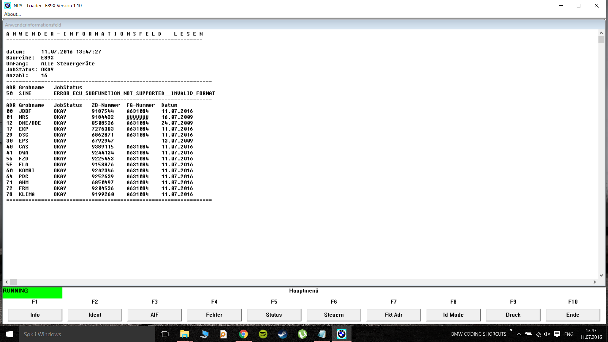Image resolution: width=608 pixels, height=342 pixels.
Task: Click the FRM row ZB-Nummer 9204536
Action: pos(103,188)
